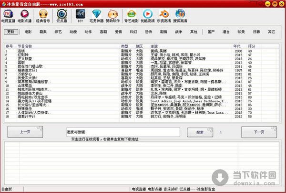Open the 电视直播 TV live icon
286x193 pixels.
click(x=8, y=16)
